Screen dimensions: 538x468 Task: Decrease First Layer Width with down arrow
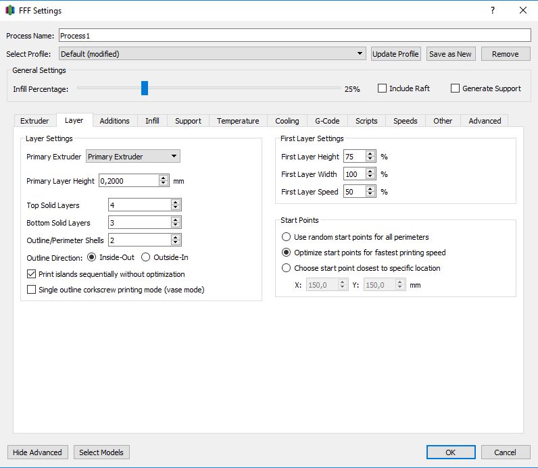click(x=370, y=176)
